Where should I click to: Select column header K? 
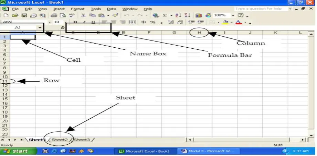pyautogui.click(x=275, y=33)
